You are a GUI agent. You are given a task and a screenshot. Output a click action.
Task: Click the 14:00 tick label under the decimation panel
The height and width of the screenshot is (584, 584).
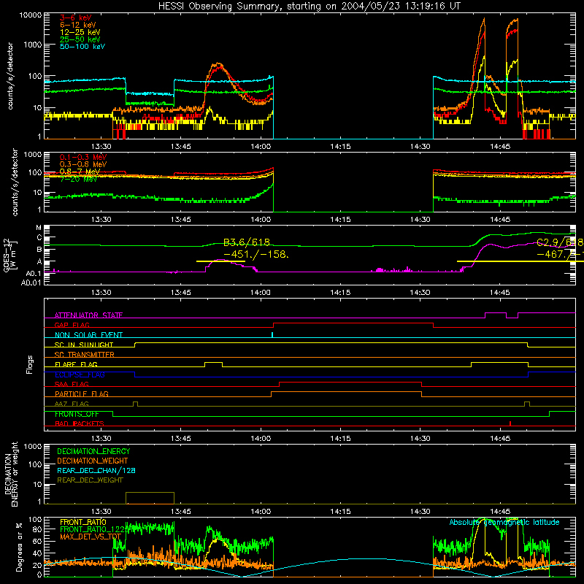[261, 512]
